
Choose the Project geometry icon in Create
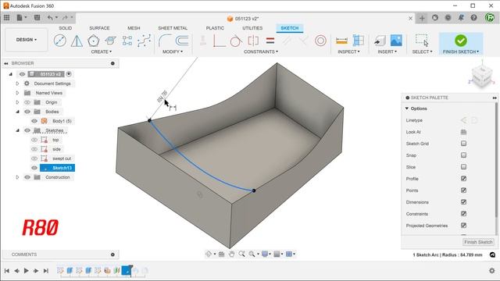tap(110, 41)
